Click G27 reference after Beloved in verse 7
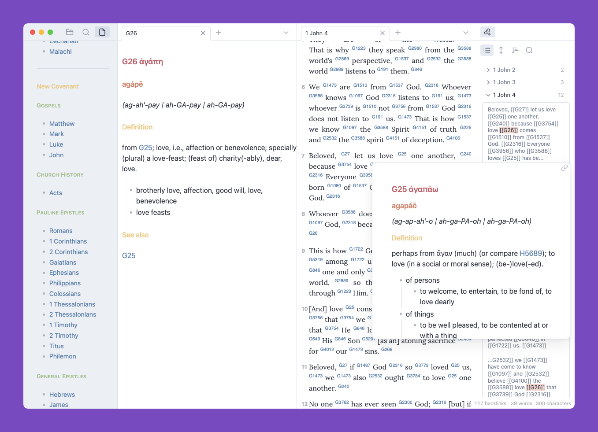Image resolution: width=598 pixels, height=432 pixels. pyautogui.click(x=345, y=154)
